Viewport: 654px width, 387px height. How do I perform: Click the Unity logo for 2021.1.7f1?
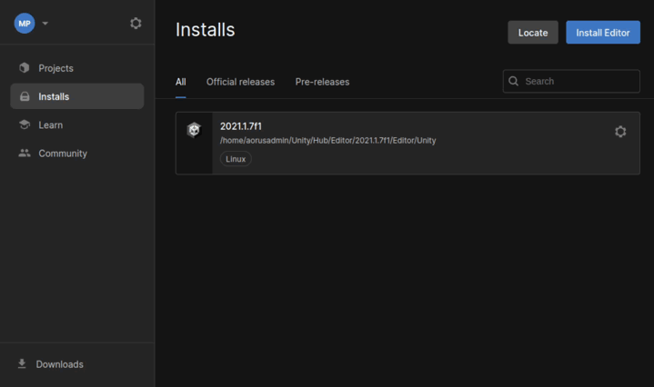pos(194,130)
